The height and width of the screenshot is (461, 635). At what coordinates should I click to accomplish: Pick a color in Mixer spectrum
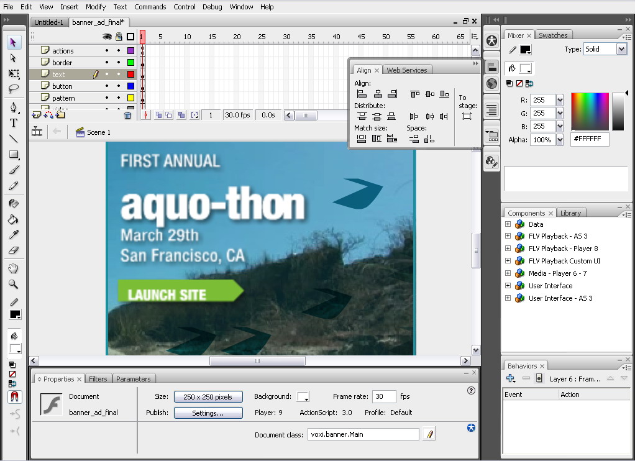point(590,111)
